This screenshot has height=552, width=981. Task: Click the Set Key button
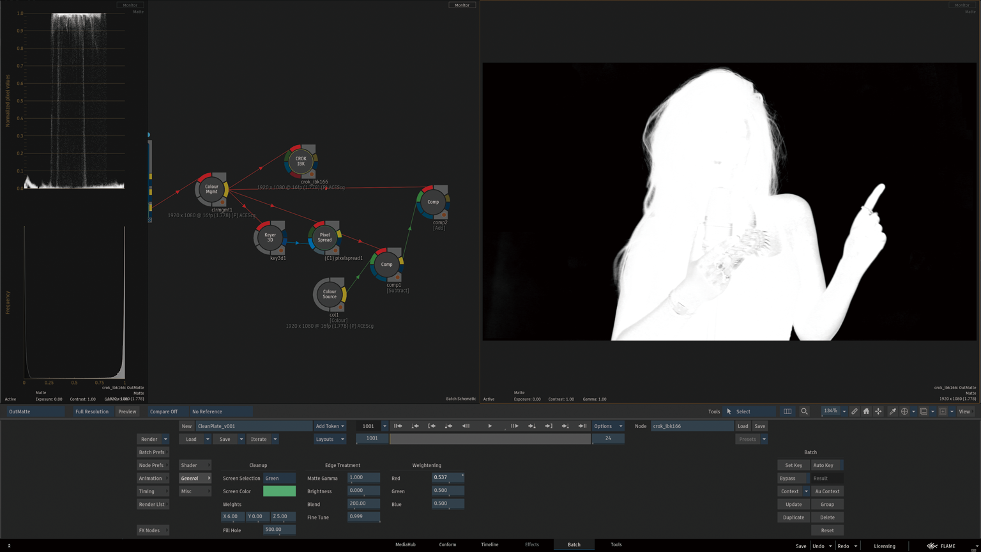pos(793,465)
